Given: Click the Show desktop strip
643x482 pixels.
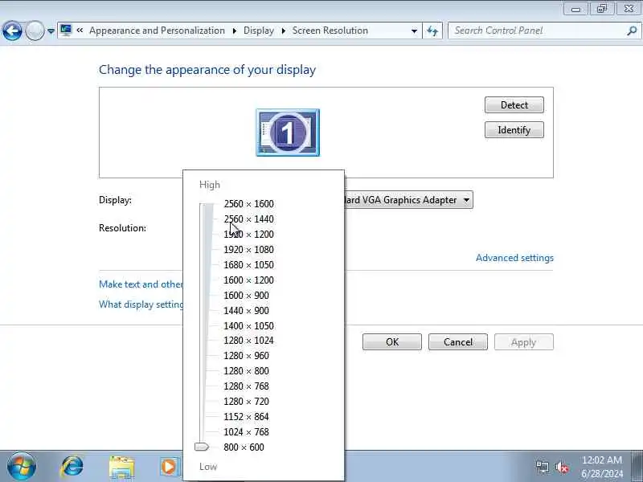Looking at the screenshot, I should [x=637, y=467].
